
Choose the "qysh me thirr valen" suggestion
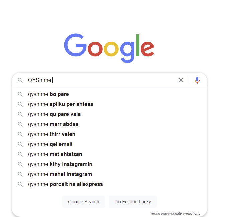click(52, 134)
